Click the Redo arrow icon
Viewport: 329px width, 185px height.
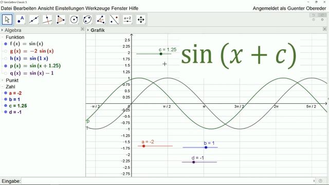322,15
